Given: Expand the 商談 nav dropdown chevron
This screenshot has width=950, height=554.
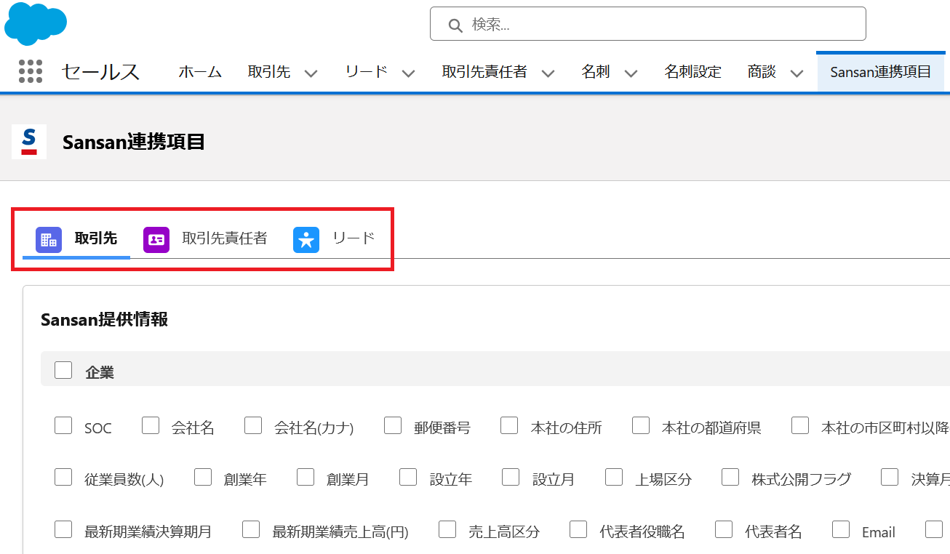Looking at the screenshot, I should click(797, 73).
